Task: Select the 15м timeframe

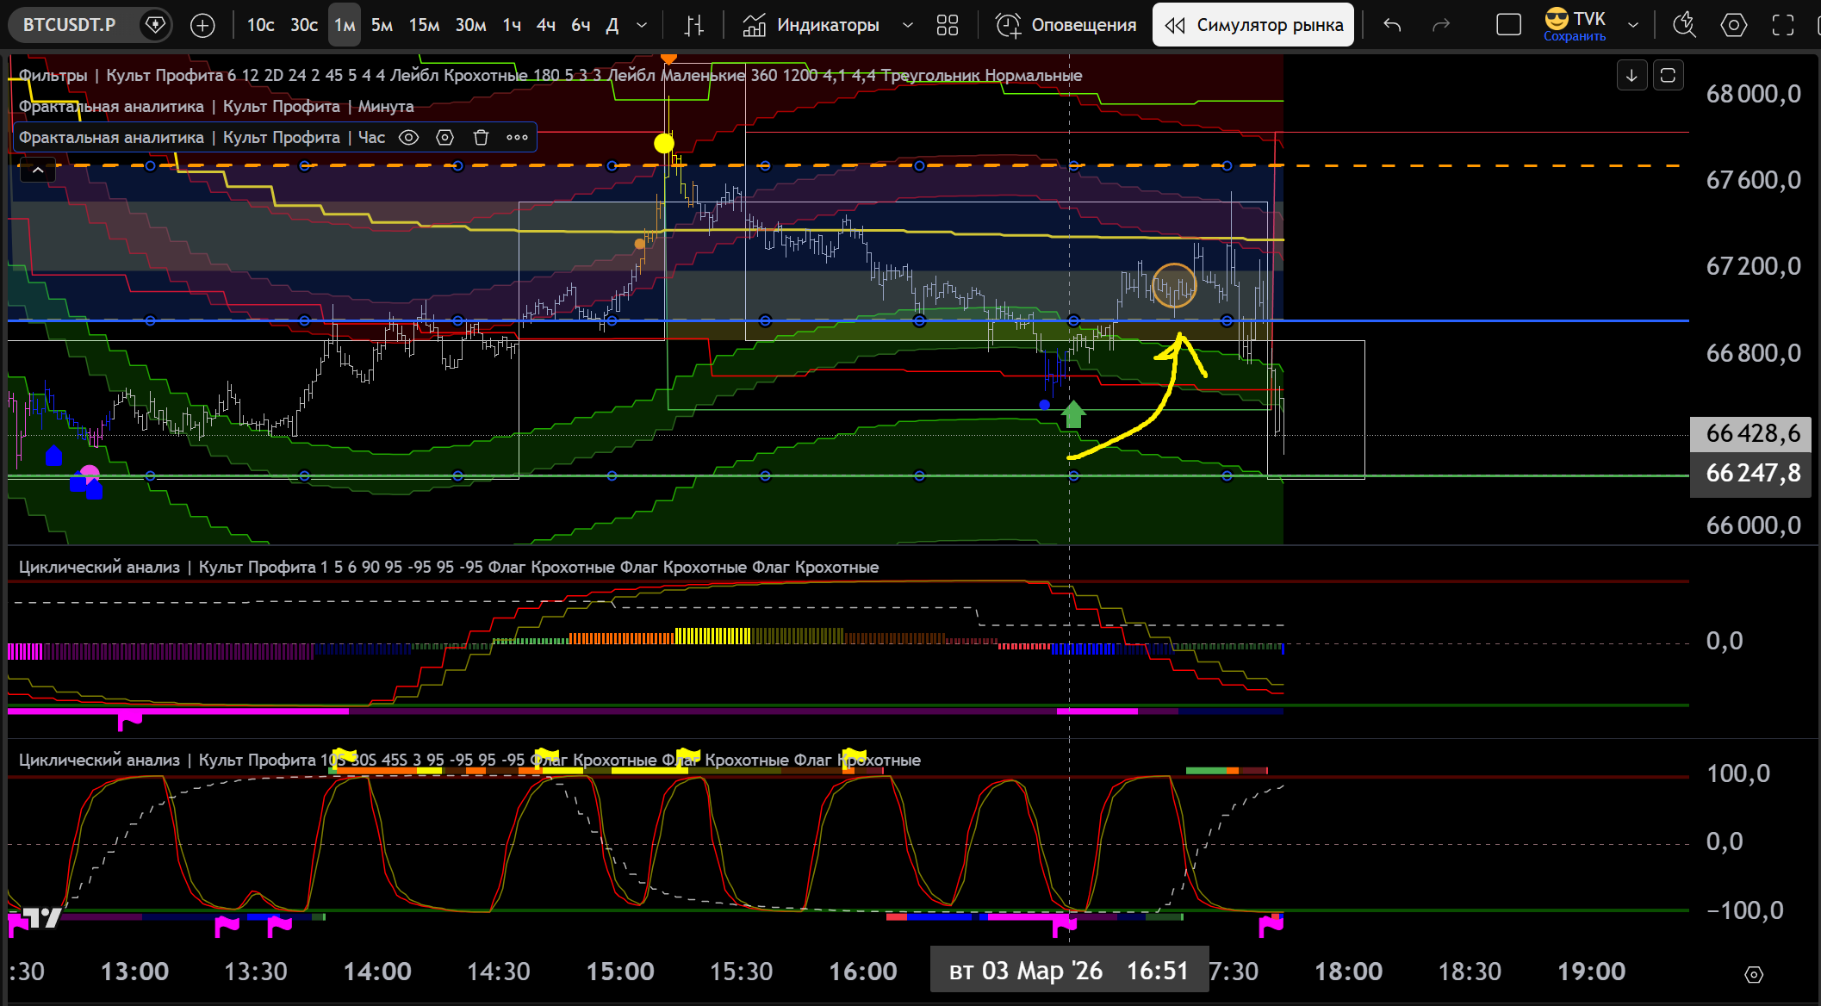Action: tap(424, 26)
